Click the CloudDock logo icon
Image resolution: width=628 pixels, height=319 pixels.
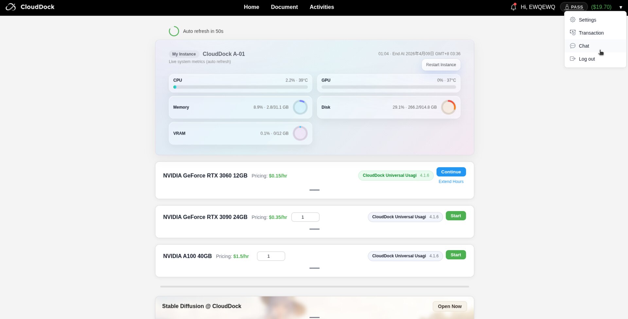tap(10, 7)
